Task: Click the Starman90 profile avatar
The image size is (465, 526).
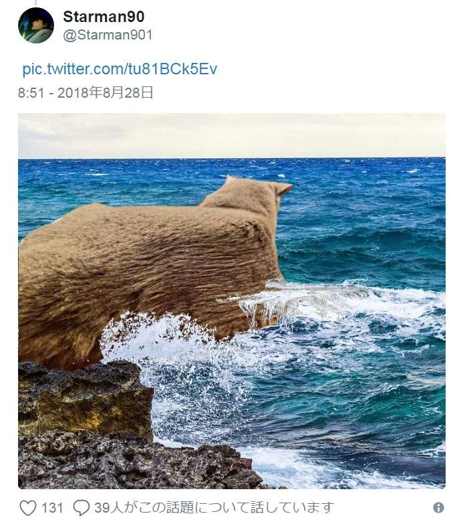Action: click(36, 25)
